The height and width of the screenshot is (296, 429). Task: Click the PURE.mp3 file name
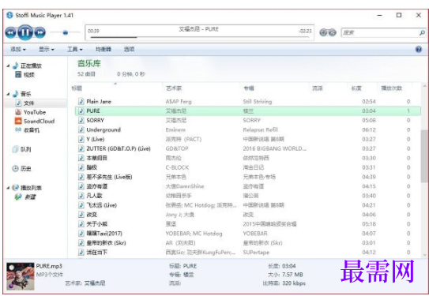pyautogui.click(x=49, y=266)
